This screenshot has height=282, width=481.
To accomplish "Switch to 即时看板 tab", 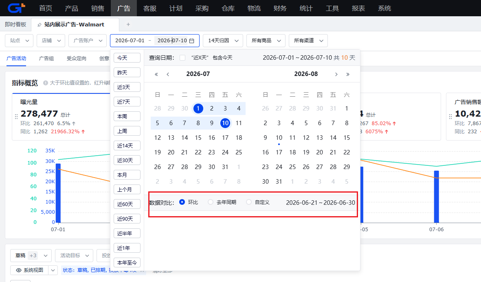I will 15,24.
